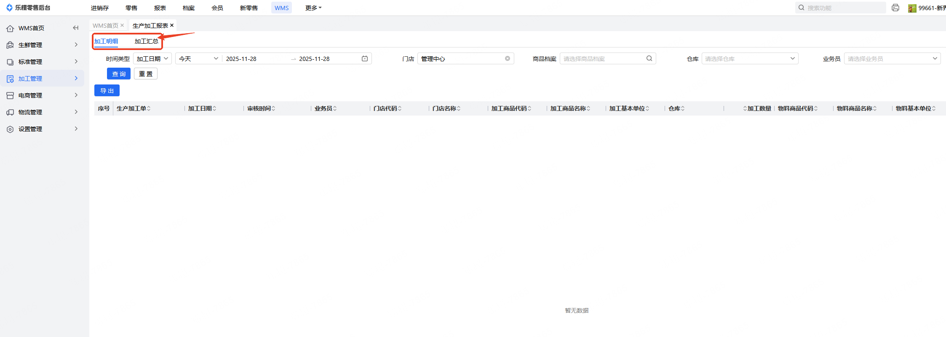Collapse sidebar with the fold arrow icon

[x=76, y=28]
